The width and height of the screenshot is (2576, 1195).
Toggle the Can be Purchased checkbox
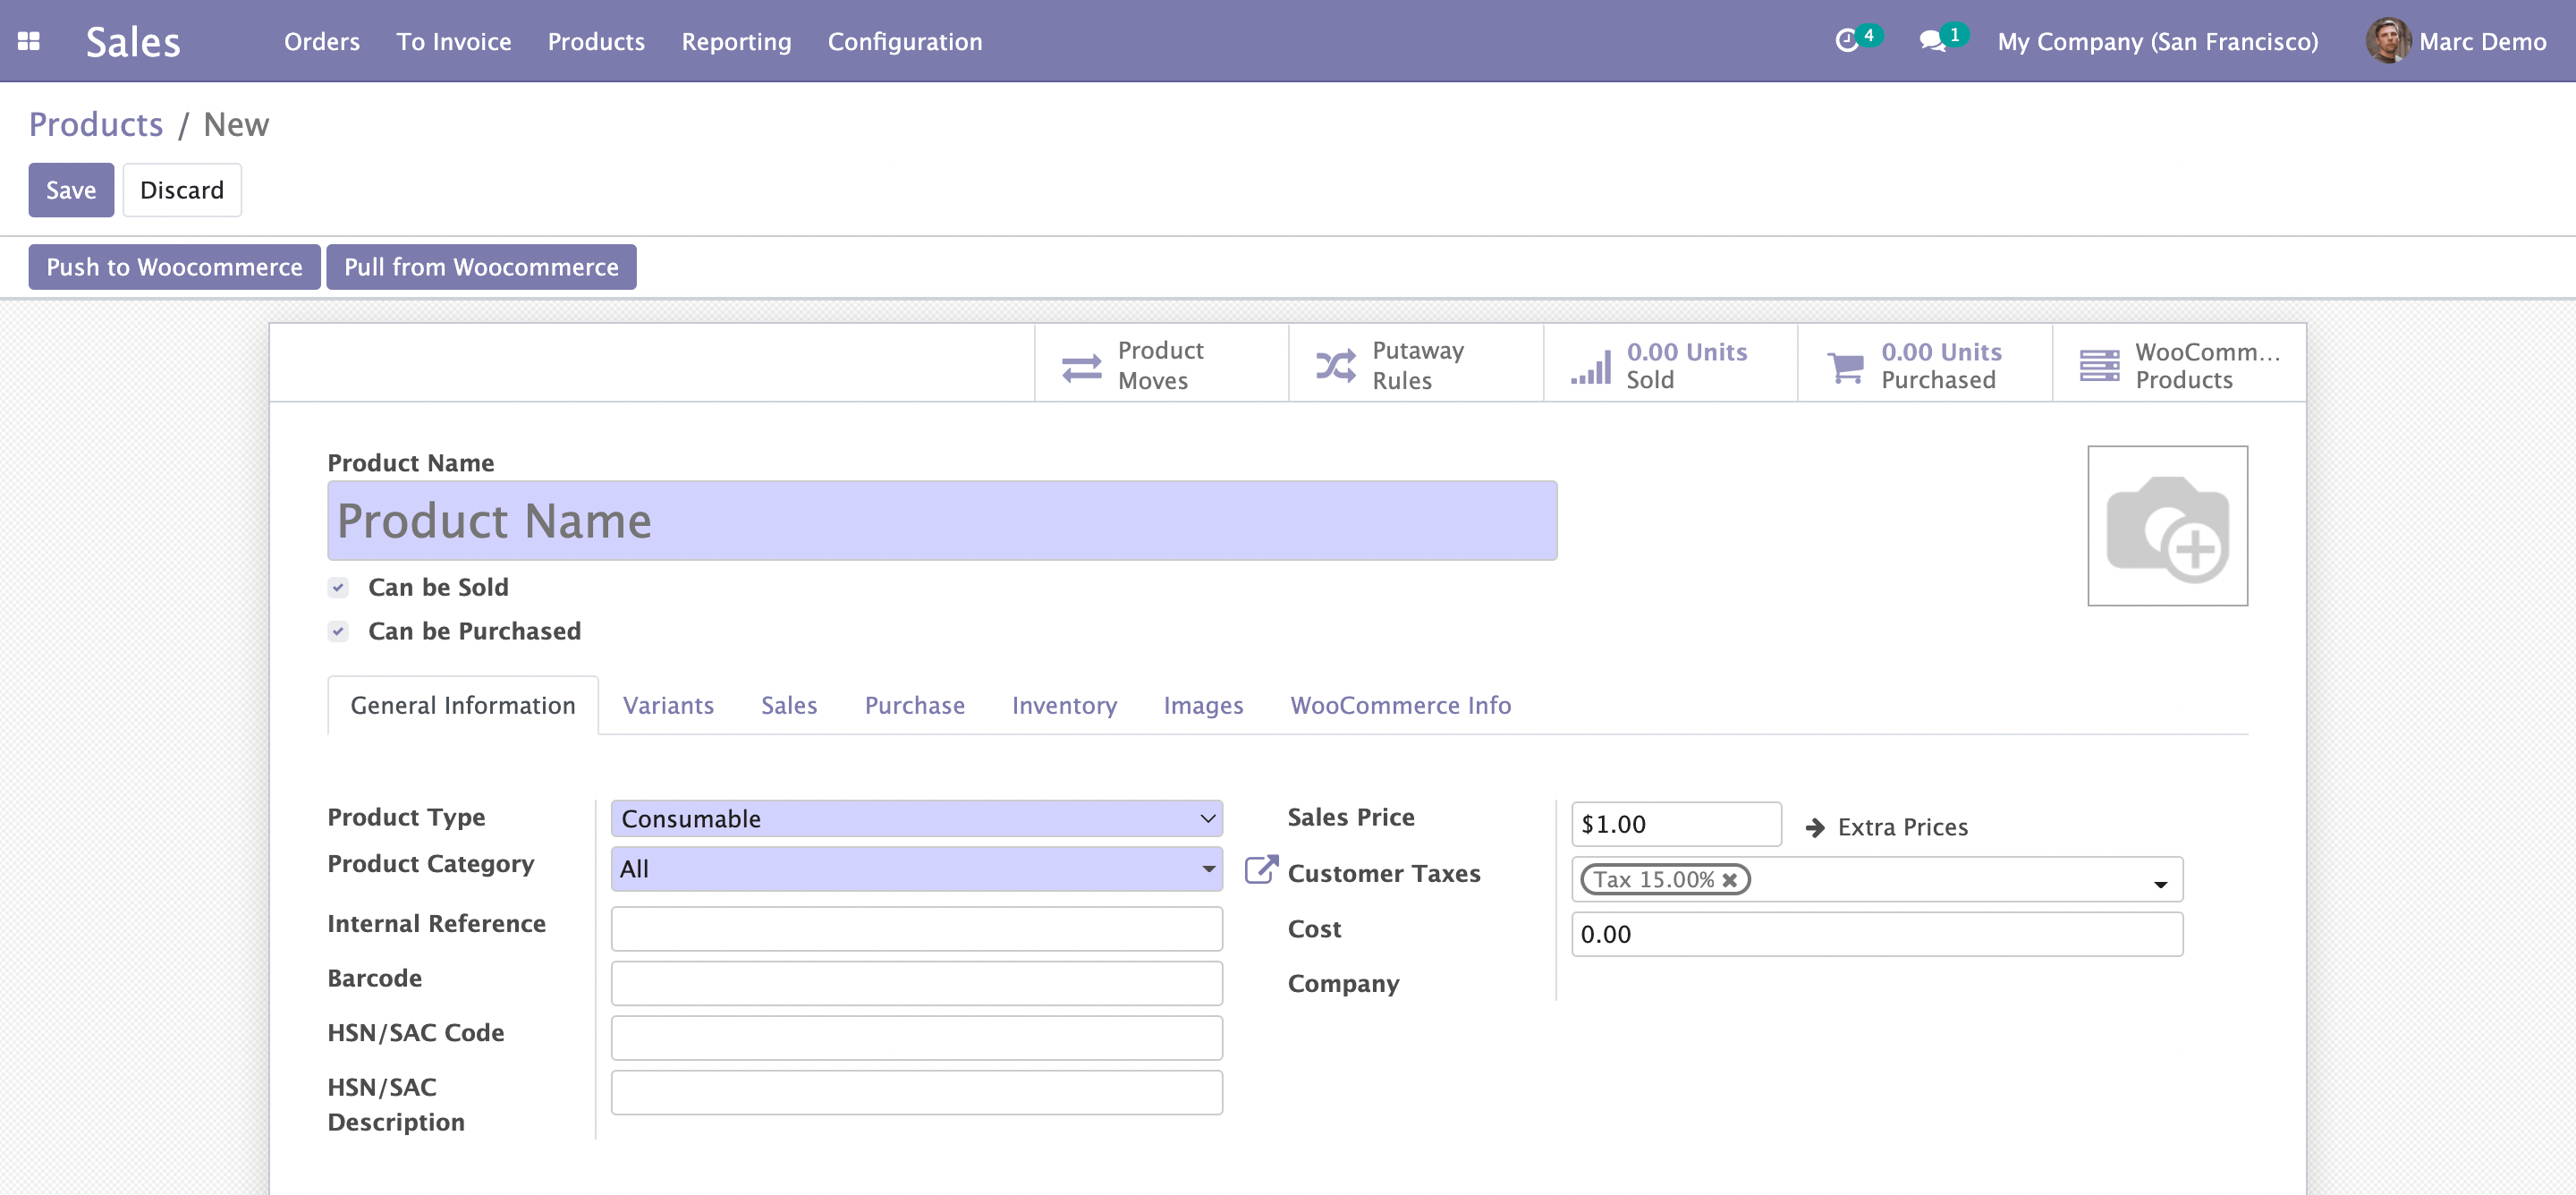point(338,631)
